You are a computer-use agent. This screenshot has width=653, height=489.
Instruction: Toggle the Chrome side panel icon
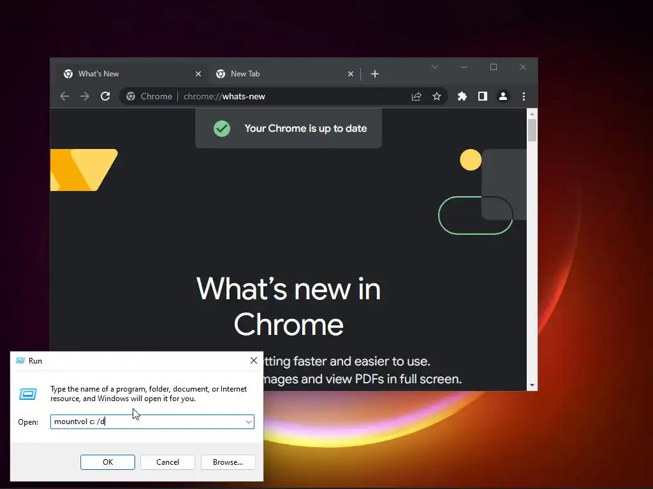pyautogui.click(x=482, y=97)
